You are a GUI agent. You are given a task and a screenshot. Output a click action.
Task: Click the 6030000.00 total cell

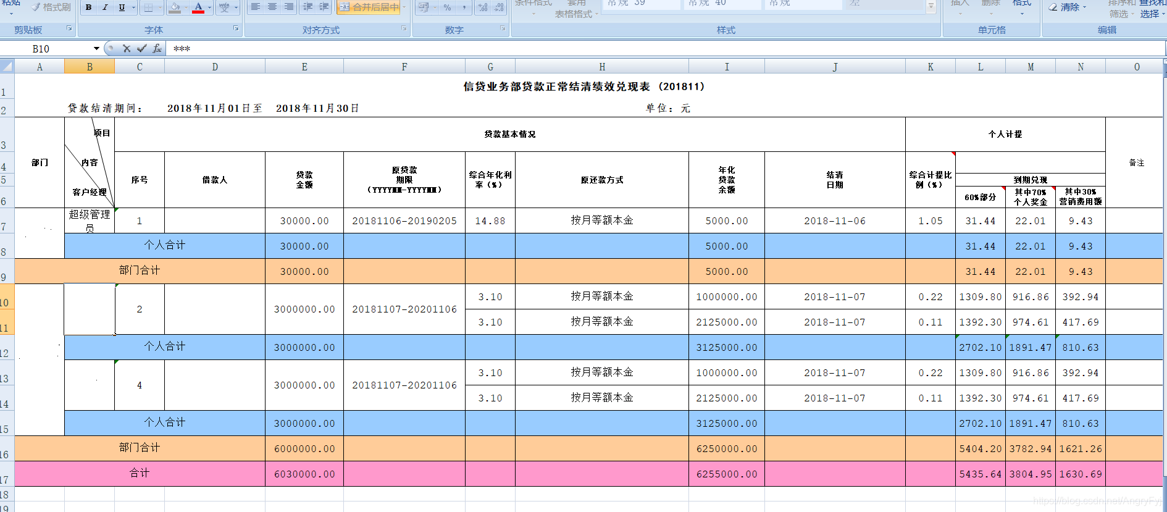point(304,474)
